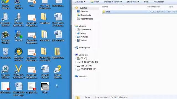Screen dimensions: 177x99
Task: Open the os-php-ecl... PDF on desktop
Action: (32, 88)
